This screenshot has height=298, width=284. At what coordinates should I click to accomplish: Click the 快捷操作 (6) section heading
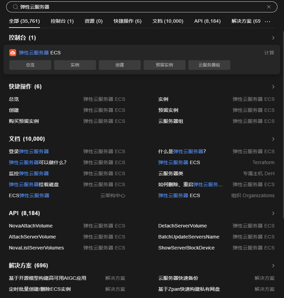25,87
